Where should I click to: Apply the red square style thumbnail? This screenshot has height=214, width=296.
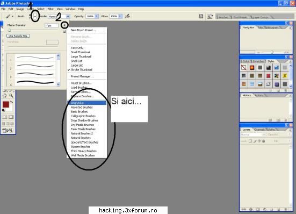(268, 76)
